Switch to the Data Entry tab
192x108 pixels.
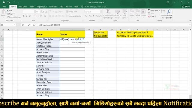click(x=22, y=7)
